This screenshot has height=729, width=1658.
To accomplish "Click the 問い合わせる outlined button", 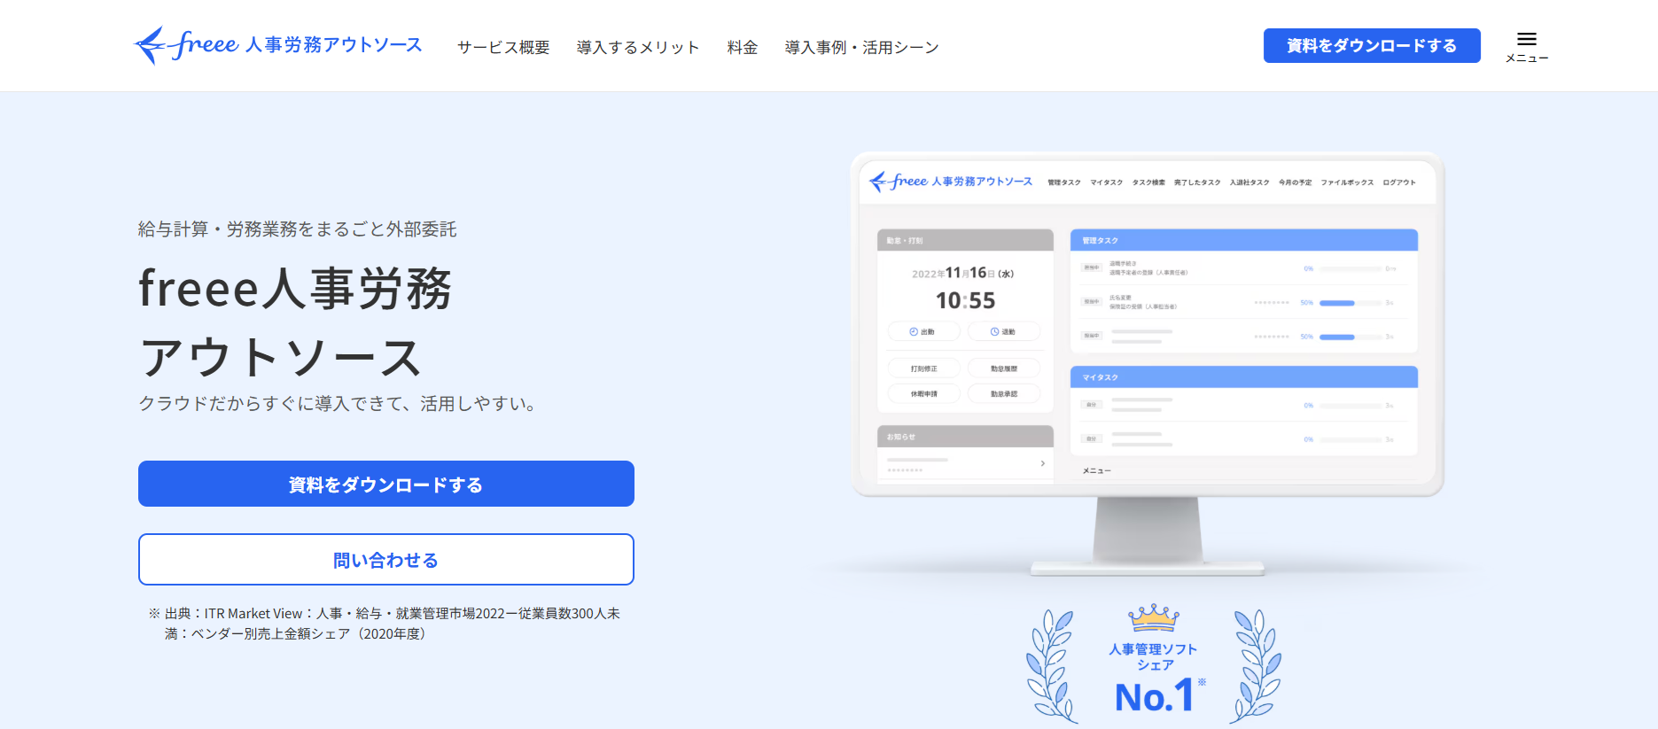I will point(386,559).
